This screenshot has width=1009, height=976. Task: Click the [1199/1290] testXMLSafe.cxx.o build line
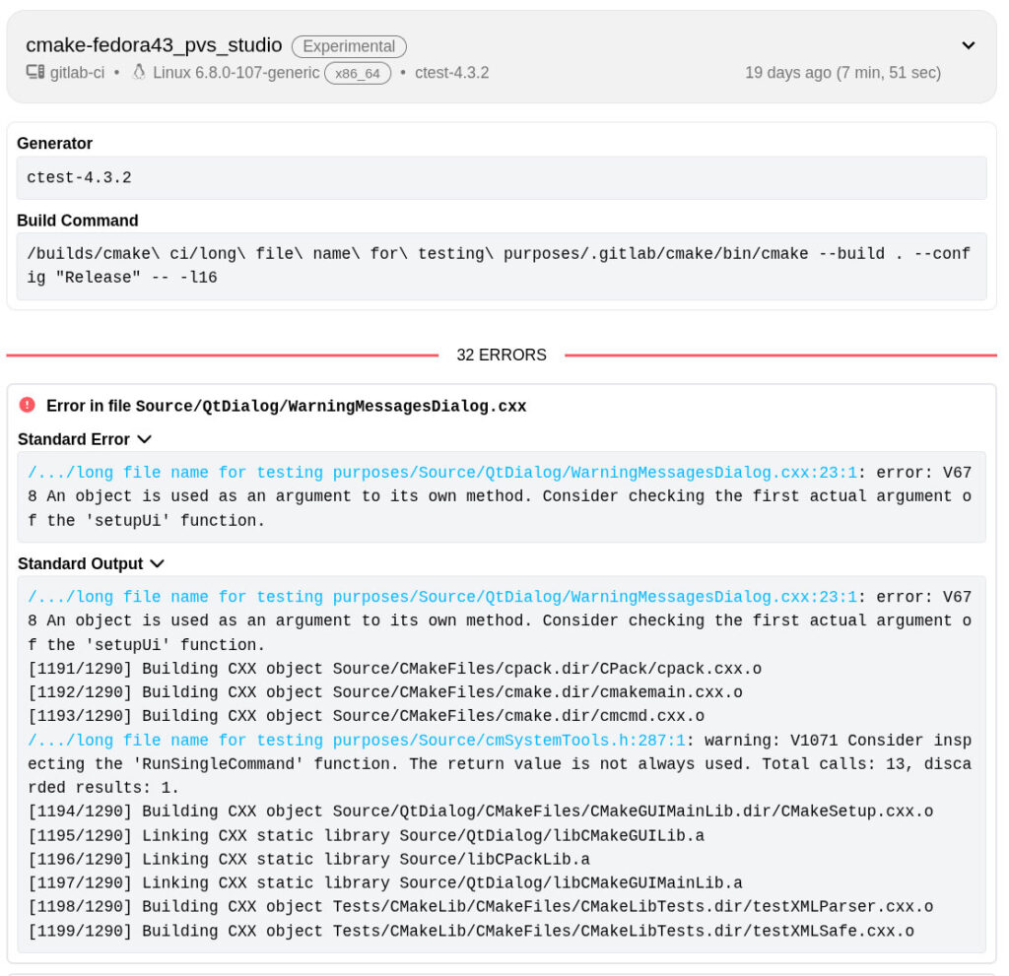click(471, 931)
